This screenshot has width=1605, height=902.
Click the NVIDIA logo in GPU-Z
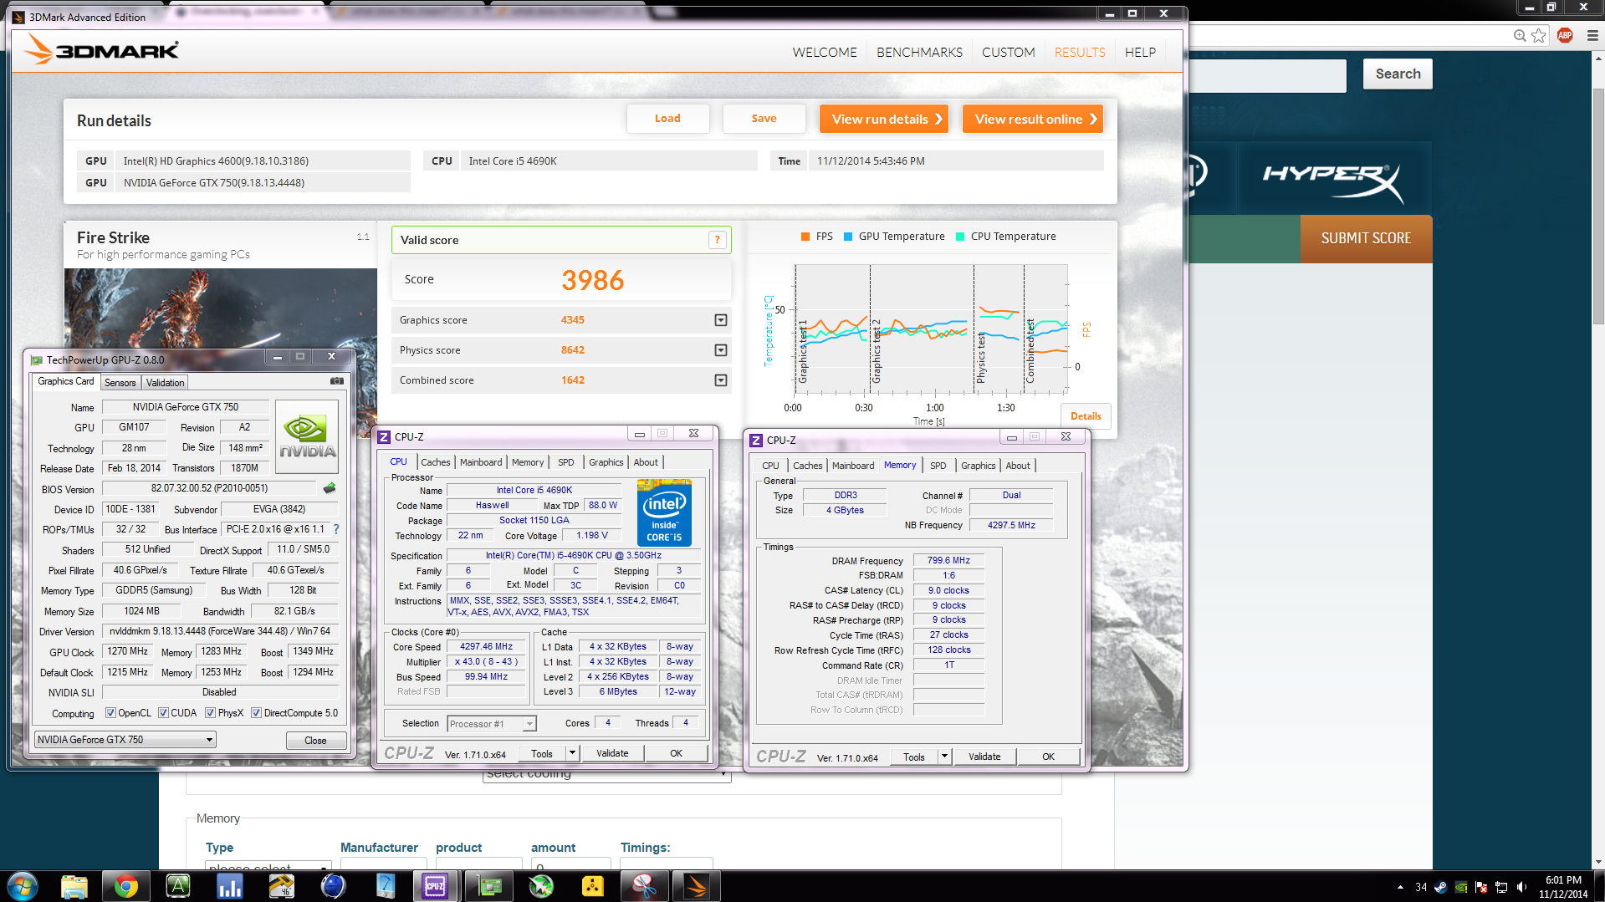pyautogui.click(x=307, y=437)
